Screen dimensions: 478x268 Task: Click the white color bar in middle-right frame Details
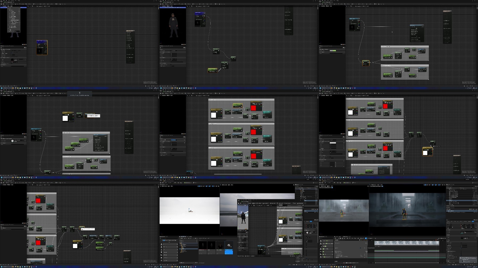[x=333, y=143]
